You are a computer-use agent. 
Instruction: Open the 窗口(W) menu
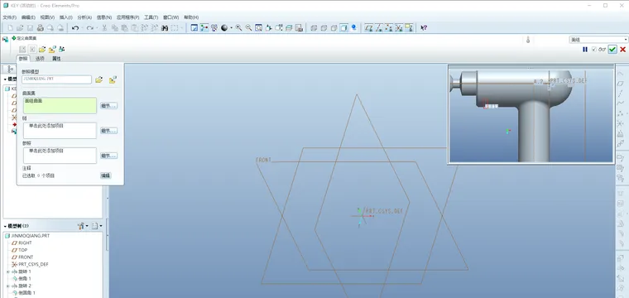pos(170,17)
